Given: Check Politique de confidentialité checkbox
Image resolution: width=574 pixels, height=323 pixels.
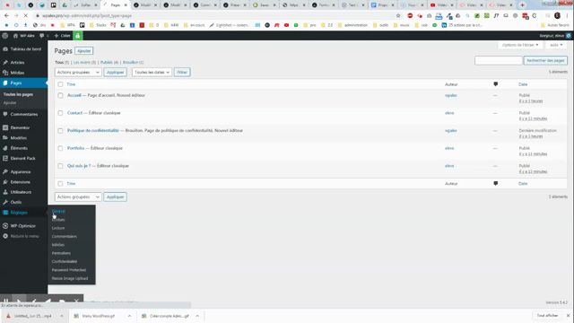Looking at the screenshot, I should tap(60, 130).
